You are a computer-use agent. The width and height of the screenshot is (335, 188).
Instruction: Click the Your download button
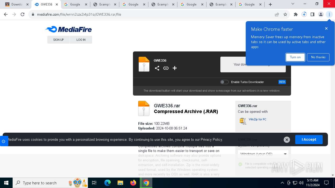click(253, 64)
